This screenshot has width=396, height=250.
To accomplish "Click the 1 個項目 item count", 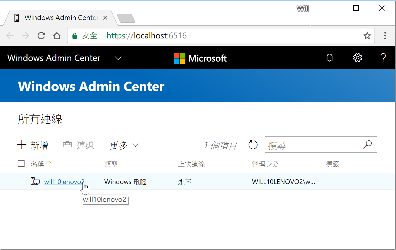I will tap(220, 145).
